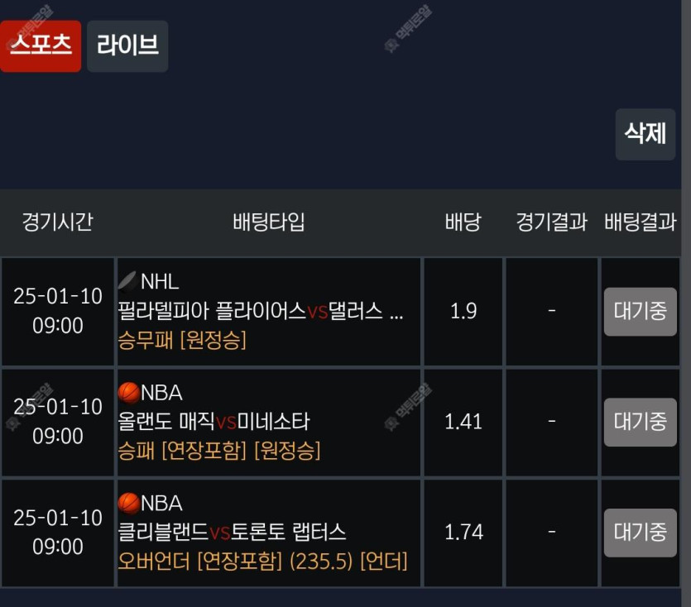Click the 배당 column header
Image resolution: width=691 pixels, height=607 pixels.
tap(463, 222)
